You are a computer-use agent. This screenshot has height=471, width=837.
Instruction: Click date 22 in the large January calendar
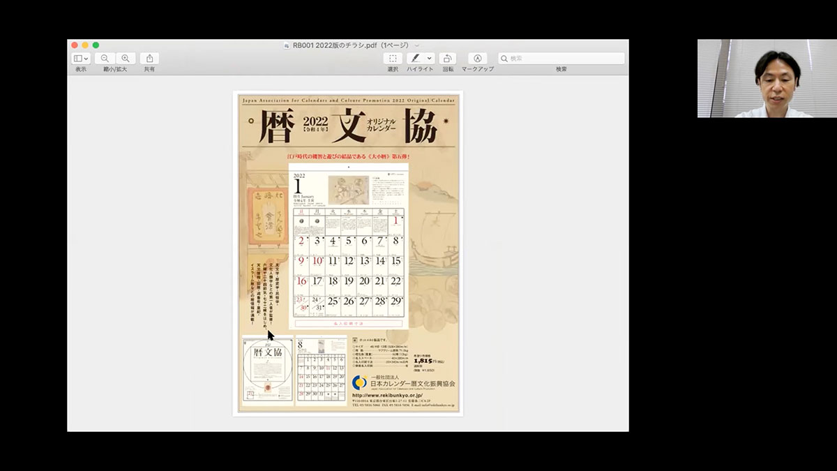395,281
